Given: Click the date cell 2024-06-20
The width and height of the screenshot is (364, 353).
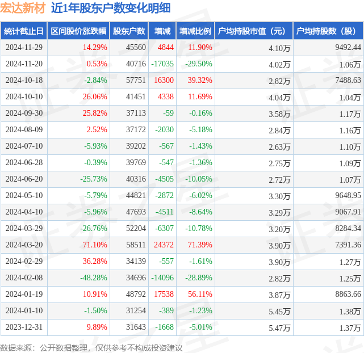Looking at the screenshot, I should point(24,179).
